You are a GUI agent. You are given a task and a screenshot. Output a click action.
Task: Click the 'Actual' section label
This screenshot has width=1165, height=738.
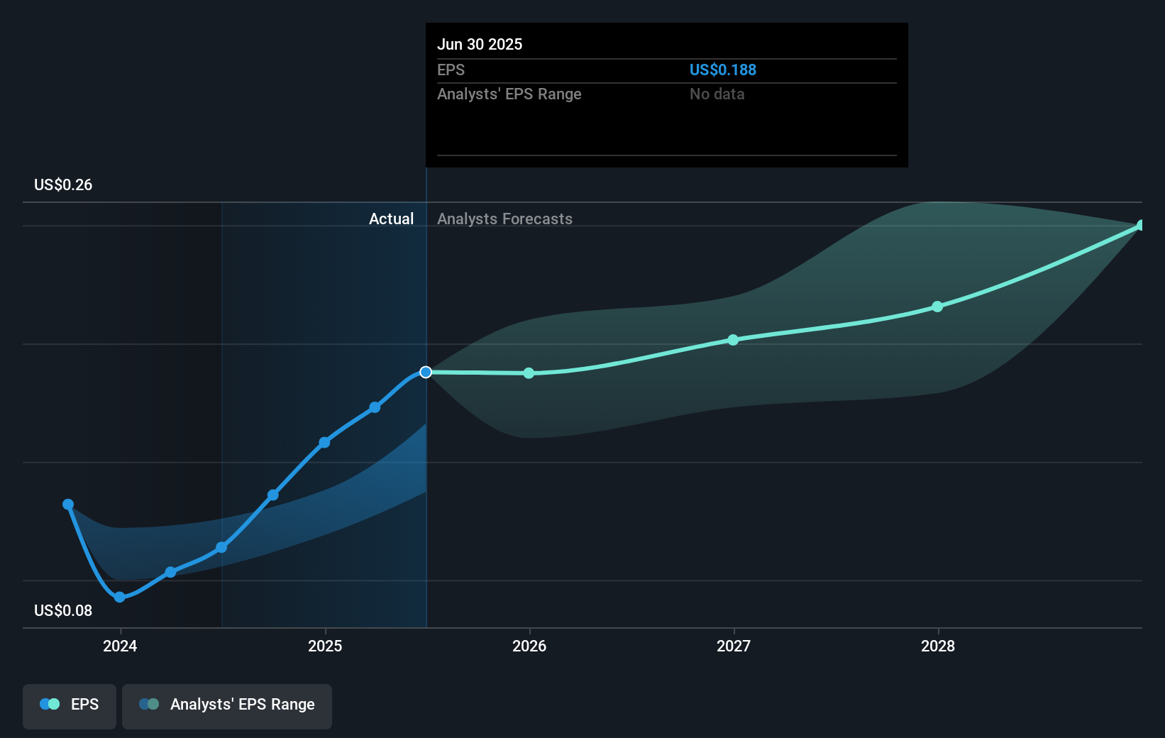click(x=391, y=219)
